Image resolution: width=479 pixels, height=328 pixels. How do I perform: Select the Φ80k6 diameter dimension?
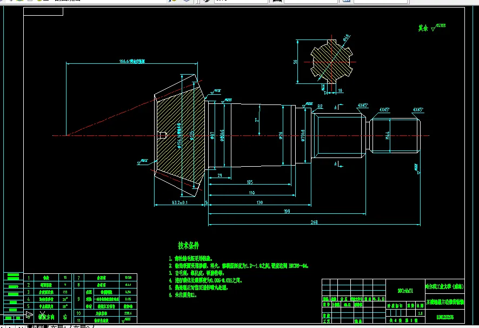[x=222, y=135]
